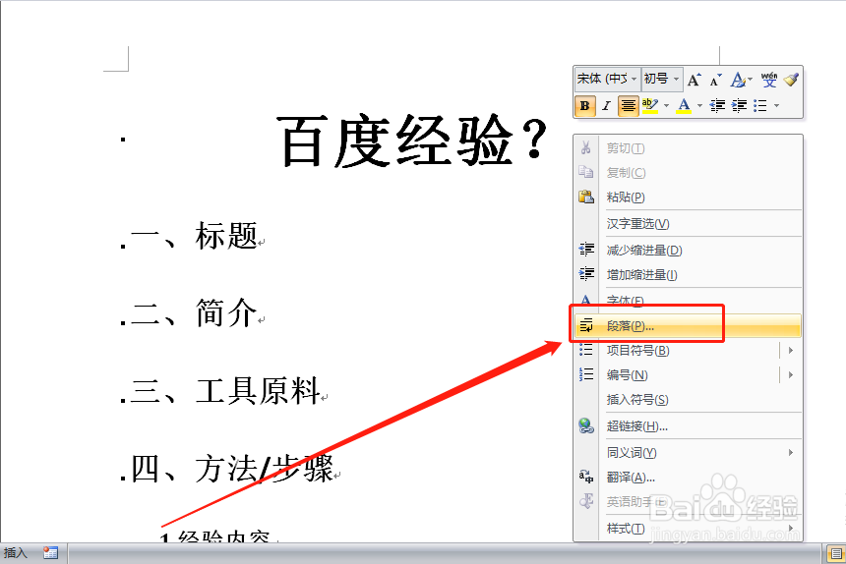The image size is (846, 564).
Task: Select the Format Painter brush icon
Action: click(791, 80)
